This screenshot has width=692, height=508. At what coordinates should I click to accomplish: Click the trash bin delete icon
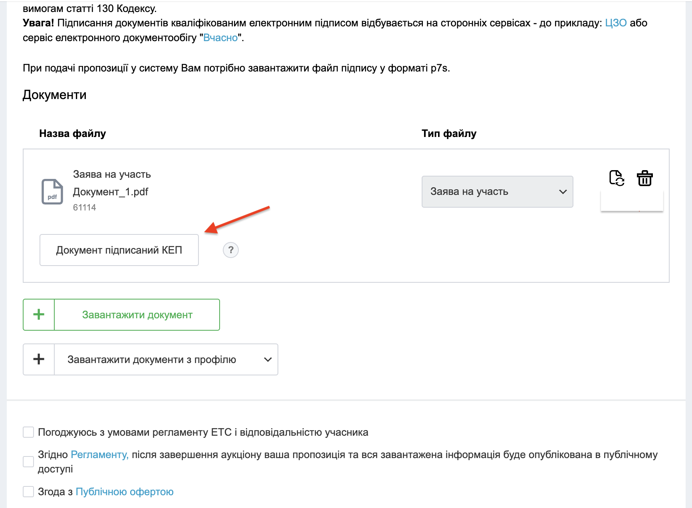coord(644,178)
